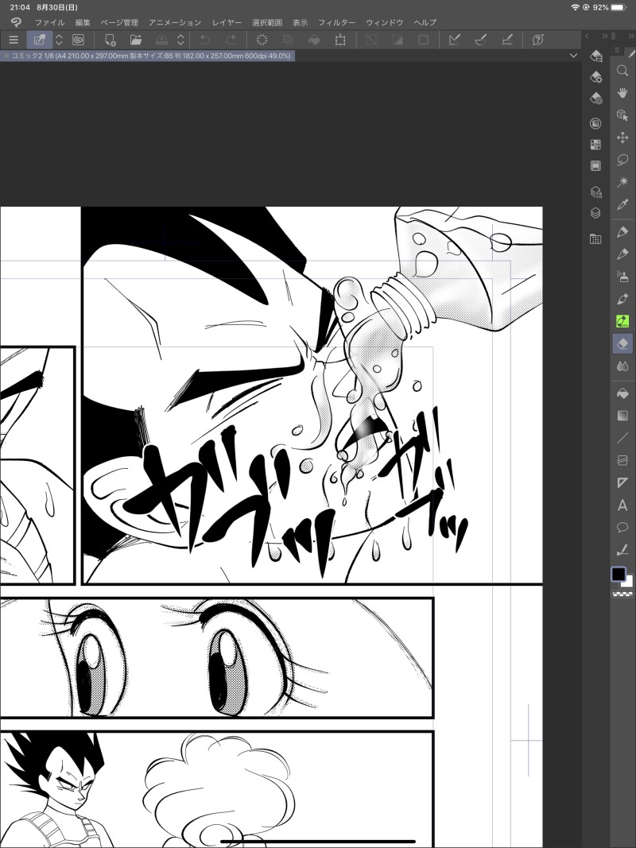Image resolution: width=636 pixels, height=848 pixels.
Task: Select the Lasso selection tool
Action: coord(622,160)
